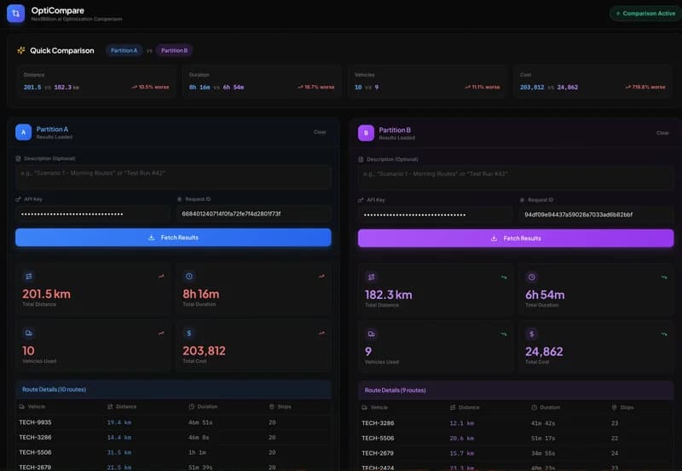682x471 pixels.
Task: Select the Partition A pill in Quick Comparison
Action: 124,50
